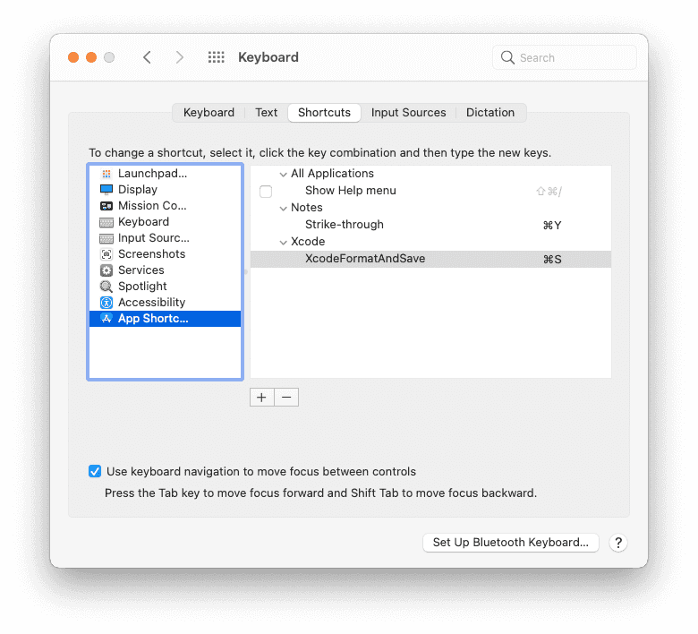Viewport: 698px width, 634px height.
Task: Click the Screenshots category icon
Action: [106, 254]
